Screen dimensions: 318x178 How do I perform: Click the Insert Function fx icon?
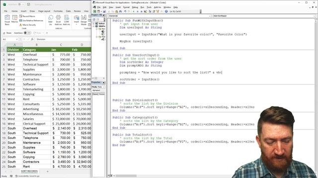(x=32, y=40)
